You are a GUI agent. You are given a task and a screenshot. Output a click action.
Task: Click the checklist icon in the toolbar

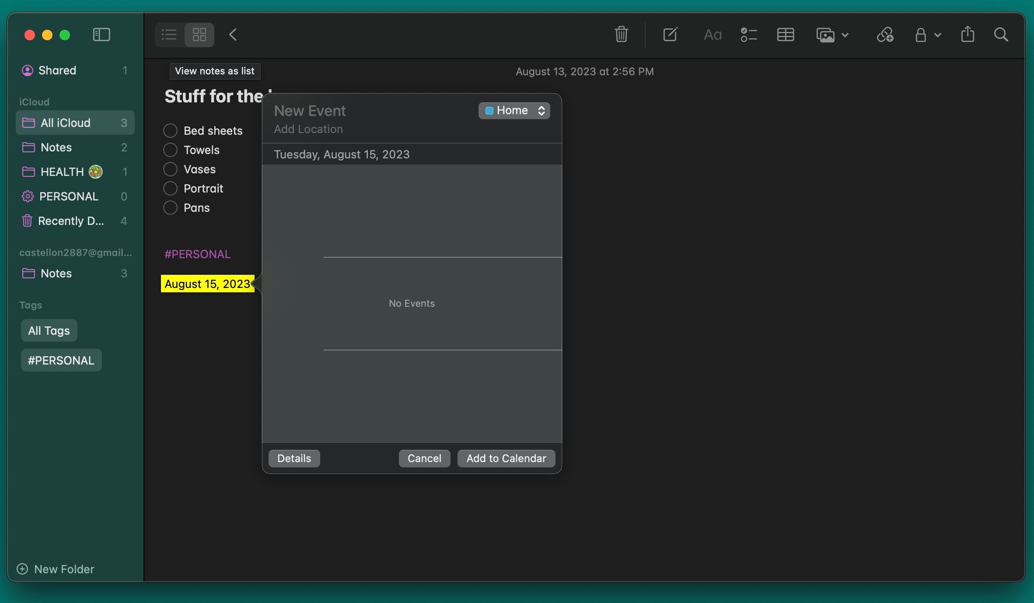point(749,35)
